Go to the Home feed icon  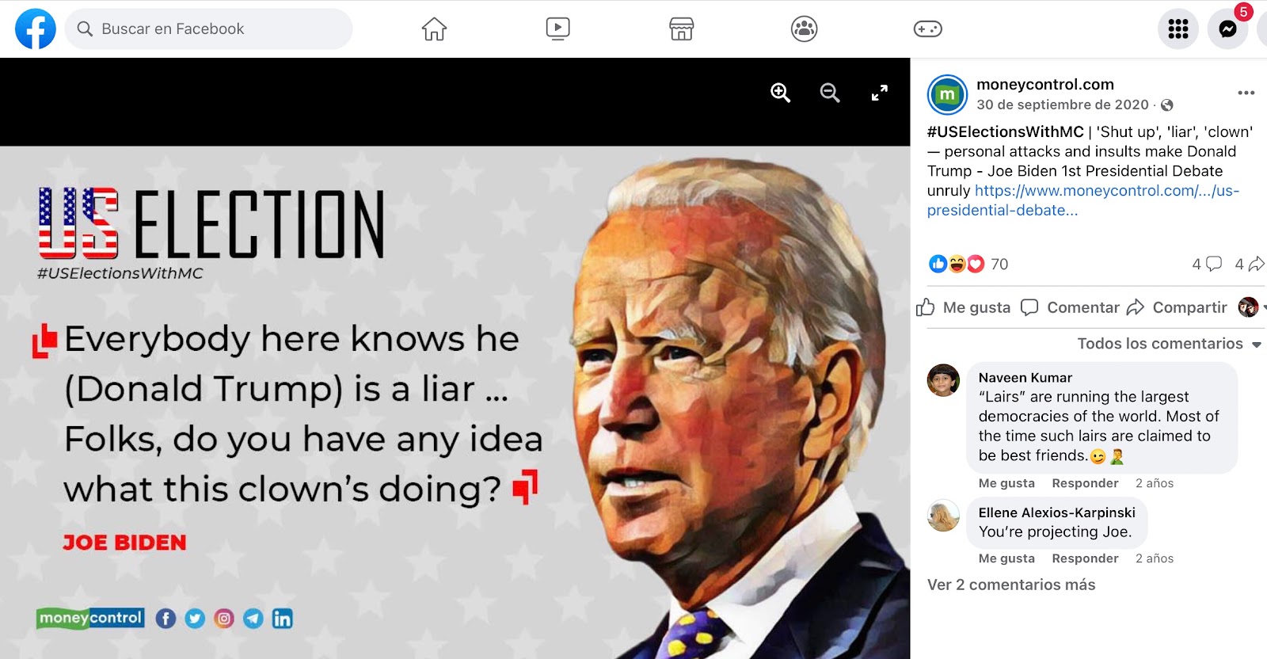pos(434,29)
